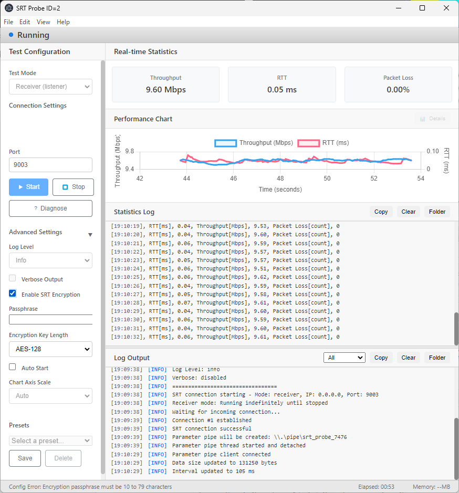This screenshot has height=493, width=459.
Task: Click the Delete preset button
Action: click(63, 458)
